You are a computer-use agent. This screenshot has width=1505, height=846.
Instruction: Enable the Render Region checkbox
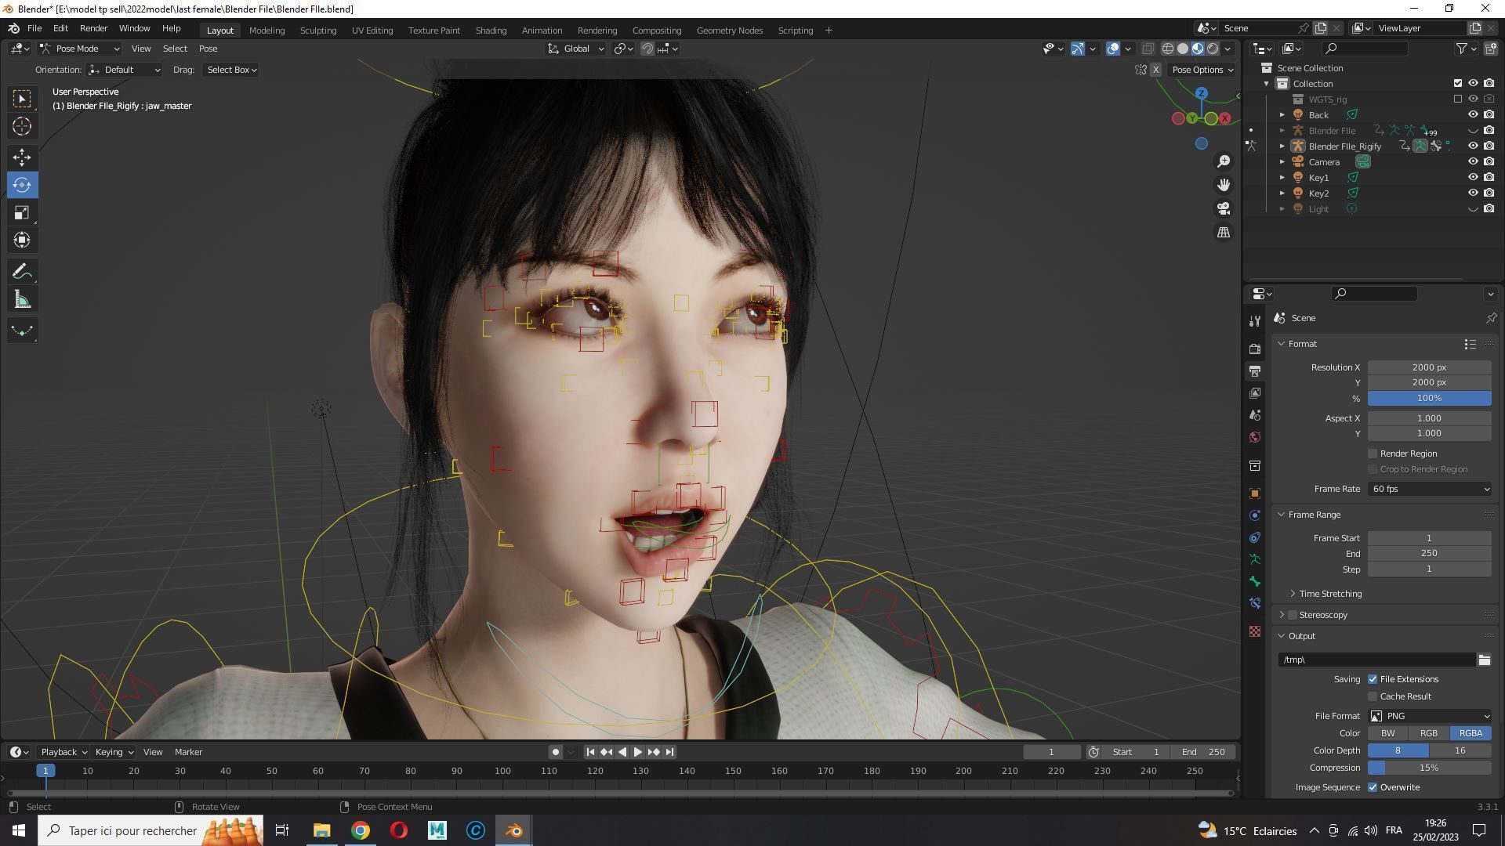coord(1373,454)
